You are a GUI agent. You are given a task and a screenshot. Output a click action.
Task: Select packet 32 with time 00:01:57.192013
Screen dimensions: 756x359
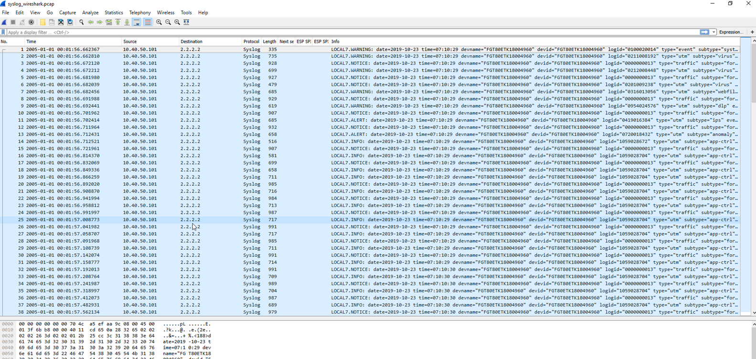point(370,269)
